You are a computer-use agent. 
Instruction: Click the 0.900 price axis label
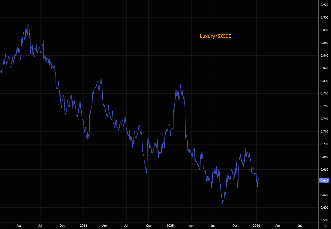click(324, 18)
